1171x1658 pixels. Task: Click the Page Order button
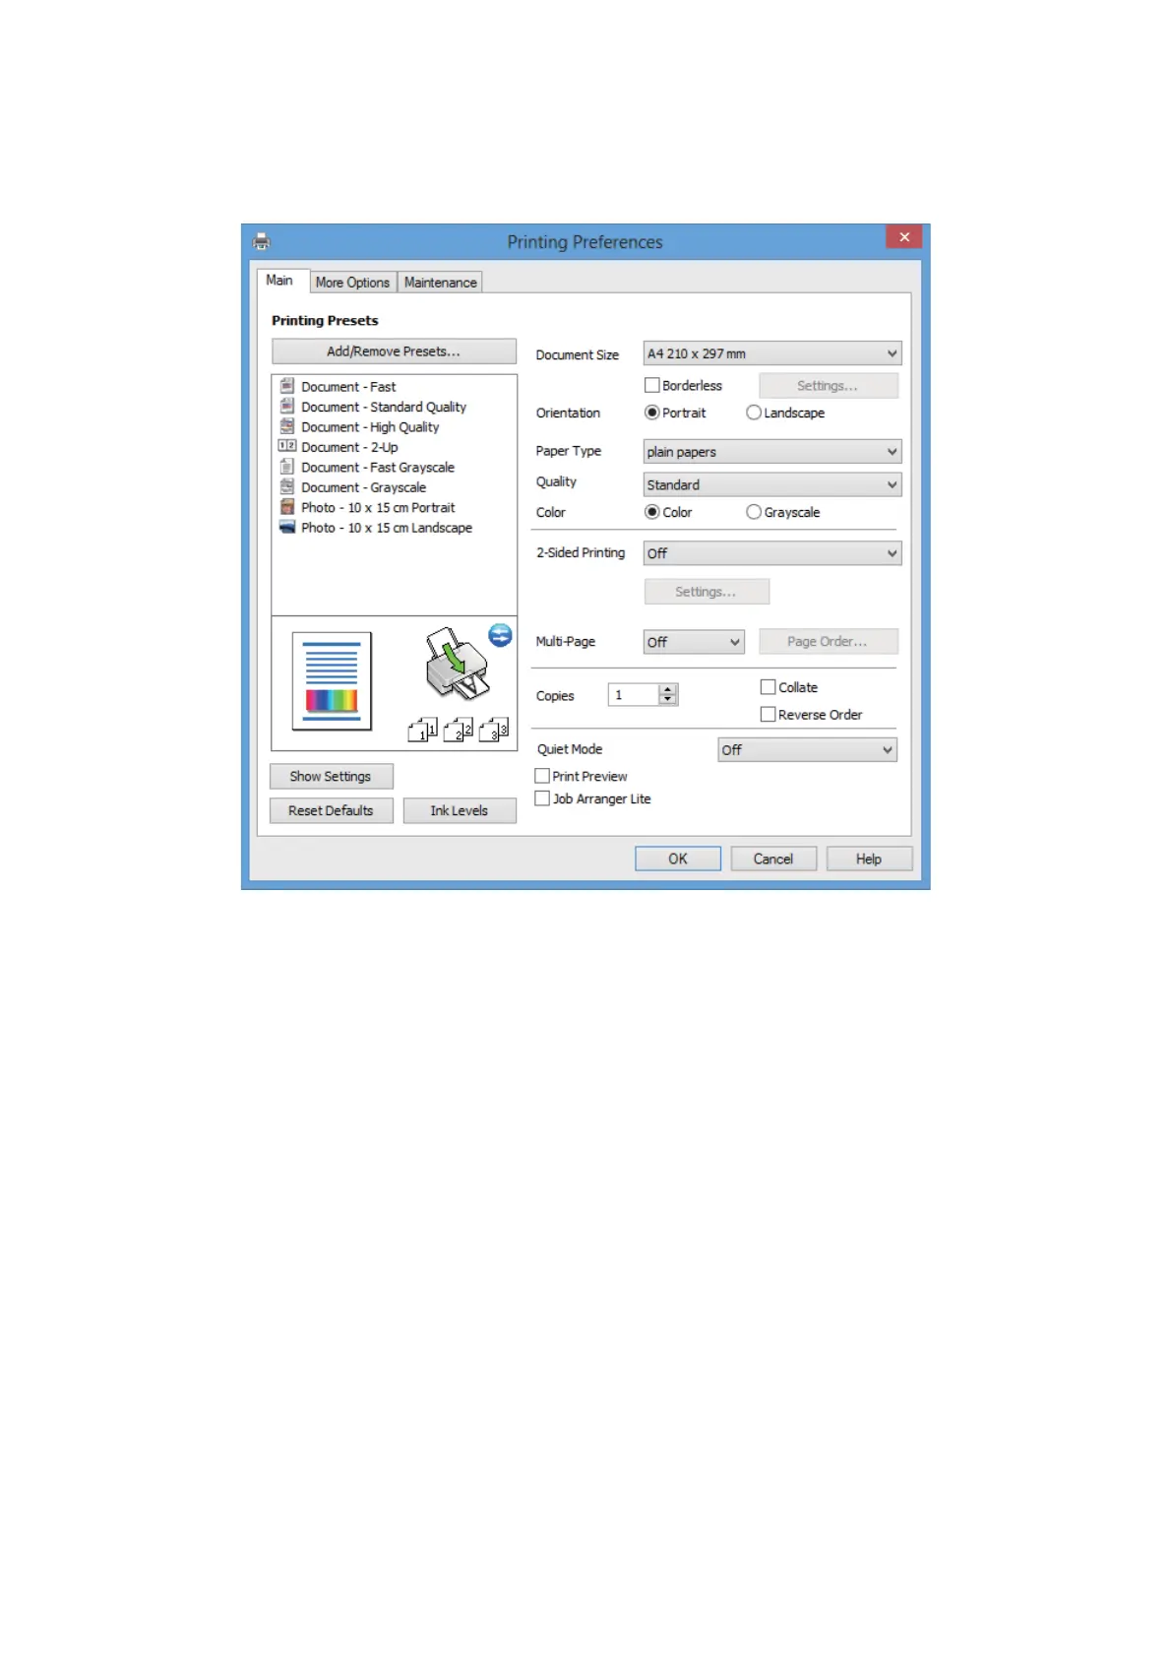828,642
